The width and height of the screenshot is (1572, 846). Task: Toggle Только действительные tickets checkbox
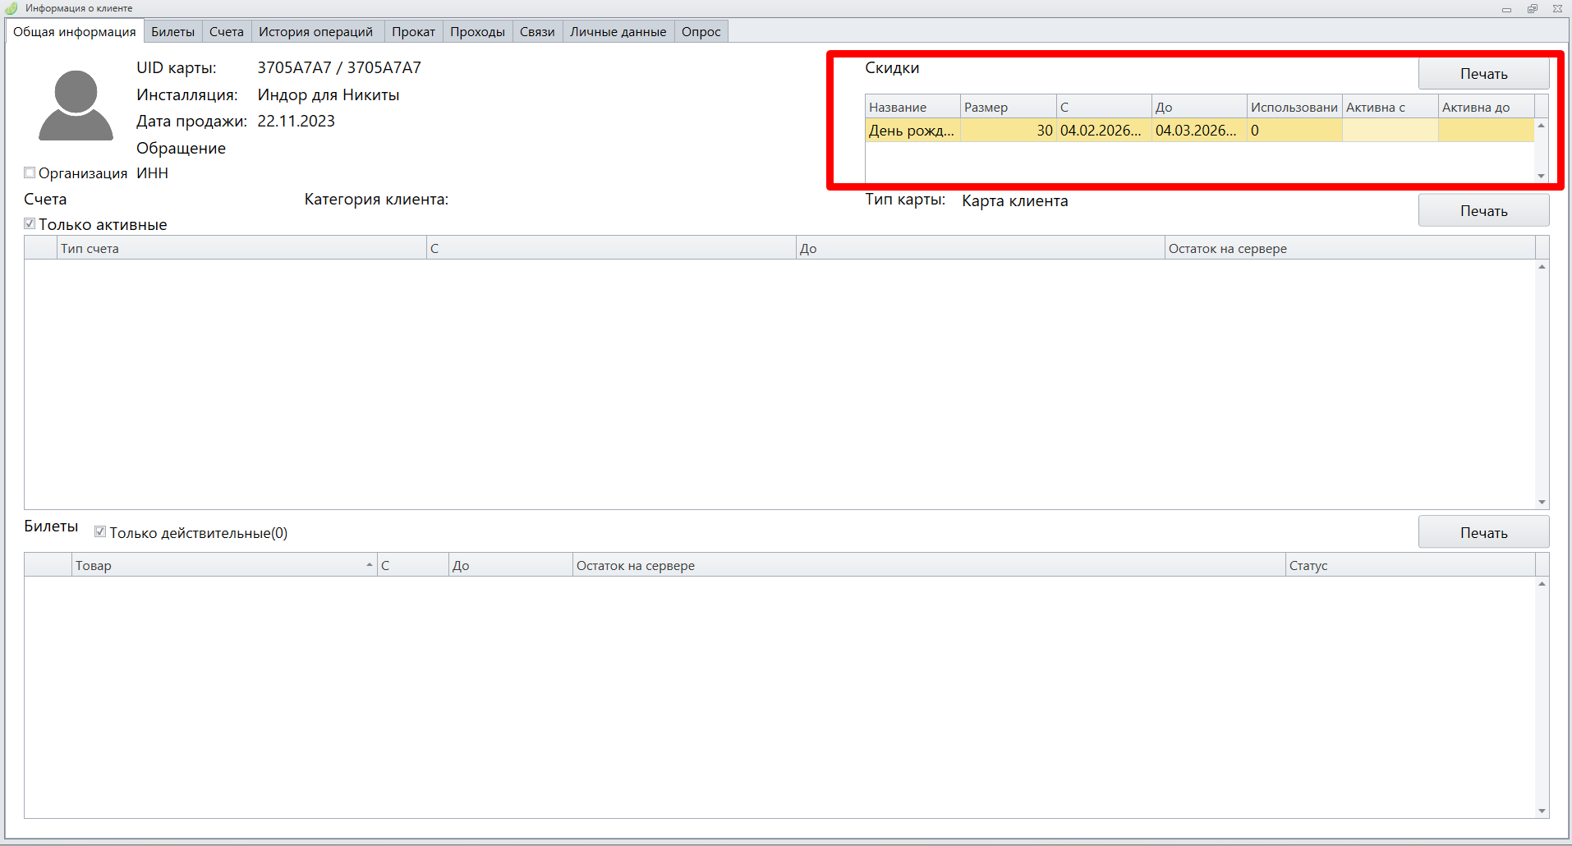click(100, 531)
